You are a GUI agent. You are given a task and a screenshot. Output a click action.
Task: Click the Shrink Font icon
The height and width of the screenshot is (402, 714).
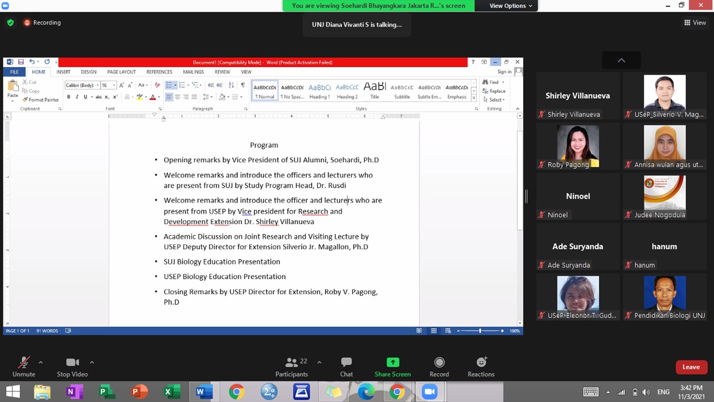[x=130, y=85]
